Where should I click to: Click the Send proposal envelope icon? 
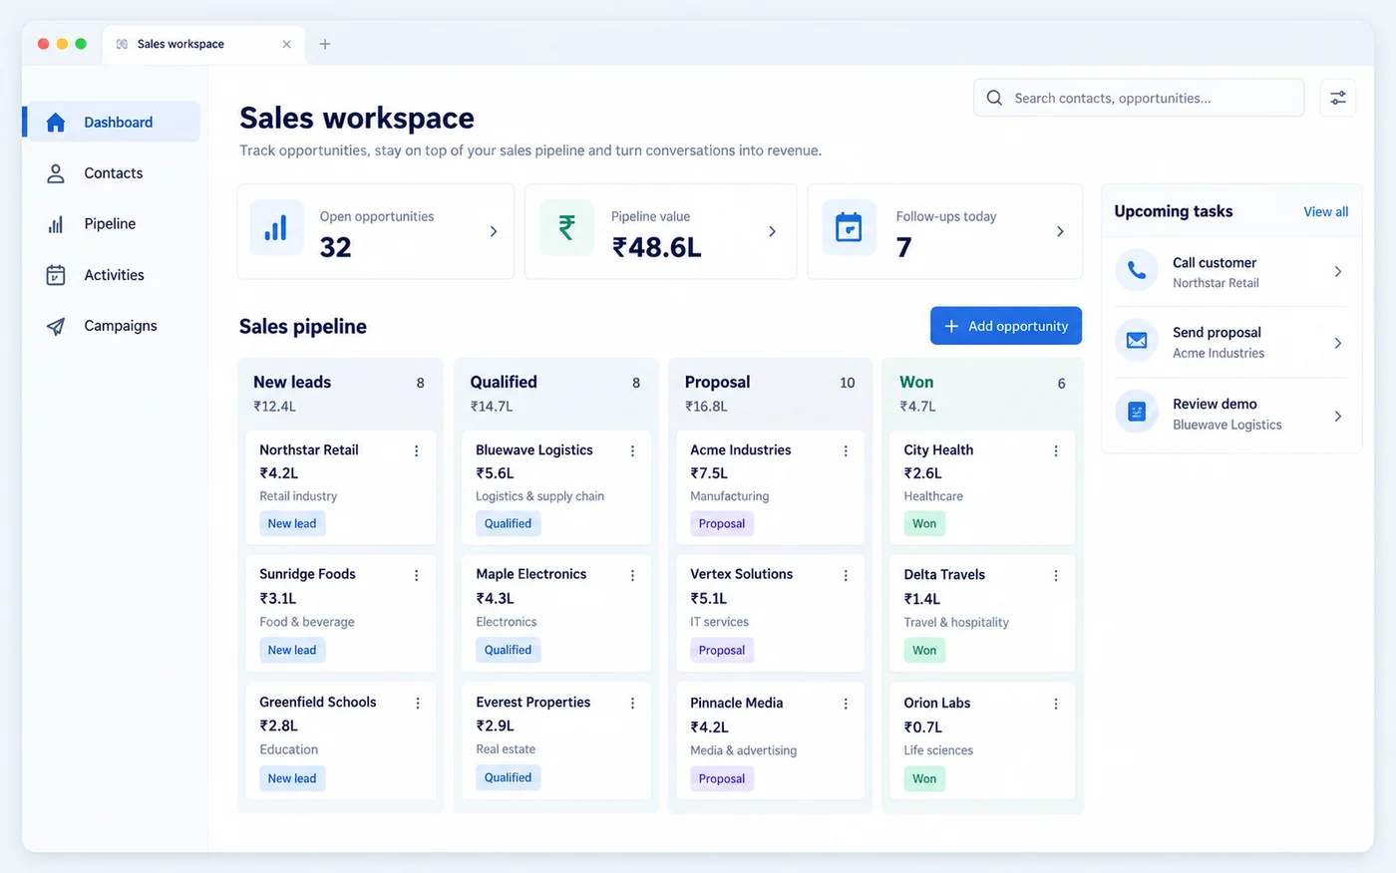1137,341
